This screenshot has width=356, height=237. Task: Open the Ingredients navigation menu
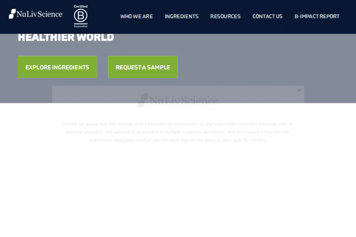coord(181,16)
